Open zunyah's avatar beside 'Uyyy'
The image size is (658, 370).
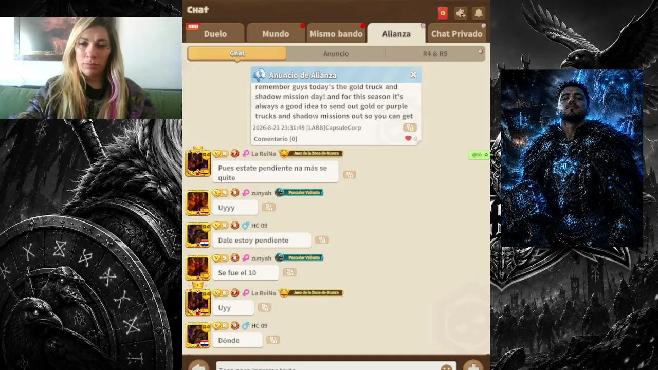tap(198, 202)
